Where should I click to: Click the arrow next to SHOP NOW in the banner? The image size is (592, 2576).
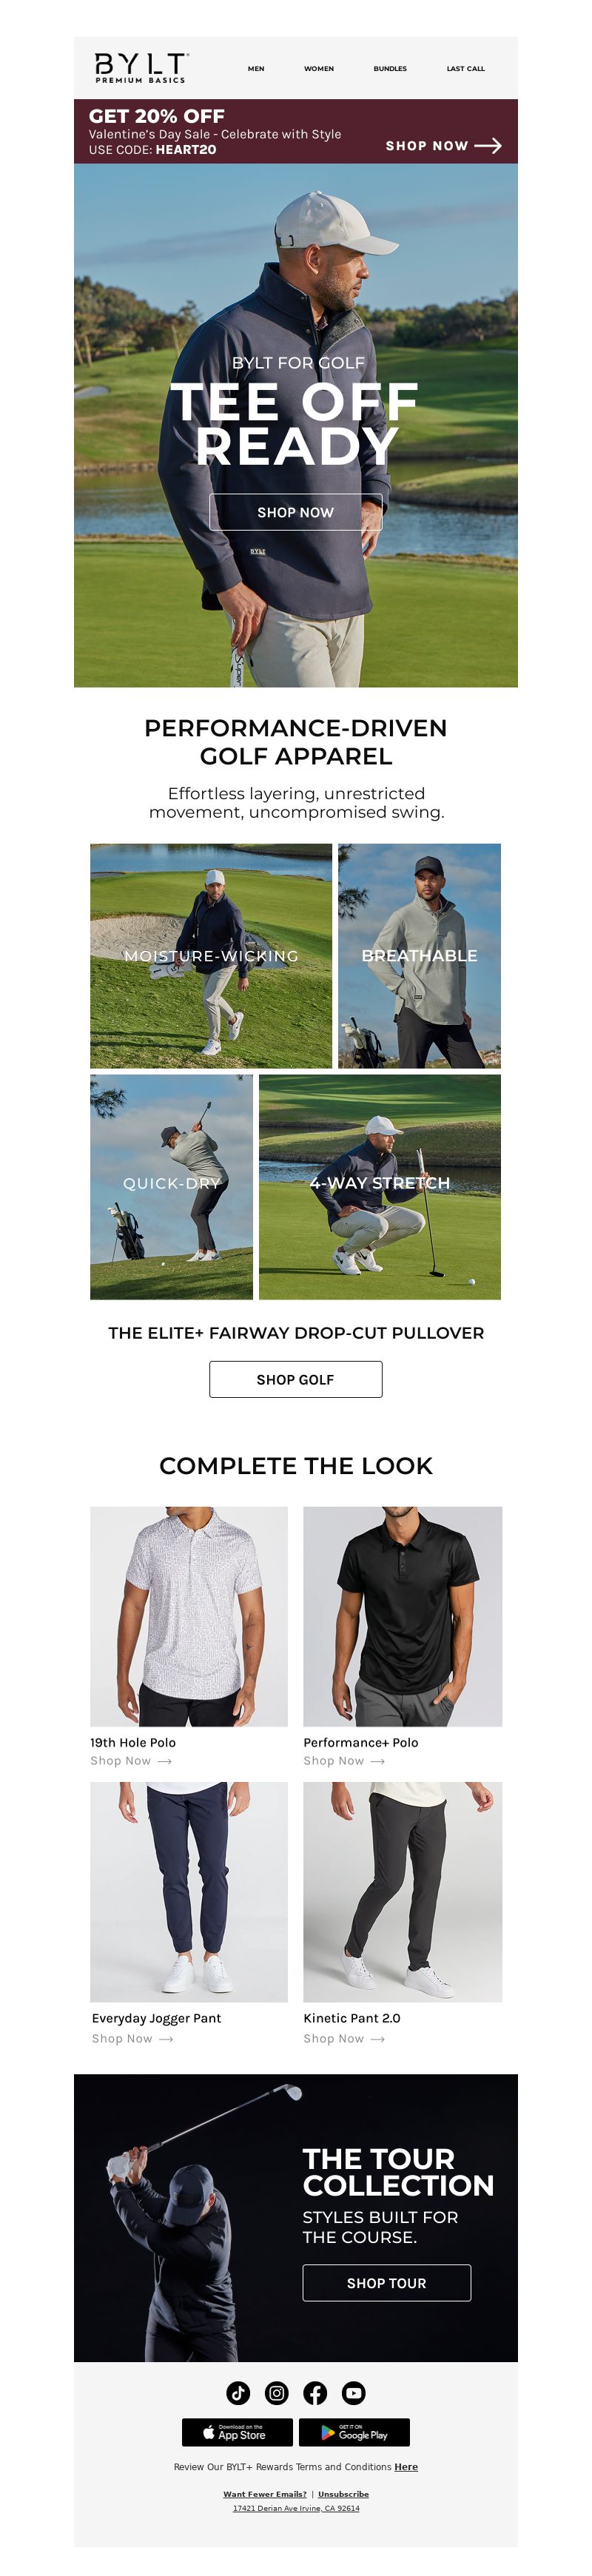coord(488,146)
